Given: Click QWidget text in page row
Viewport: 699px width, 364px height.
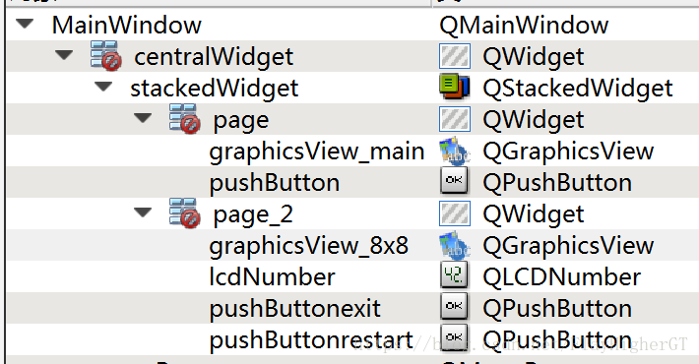Looking at the screenshot, I should tap(534, 120).
